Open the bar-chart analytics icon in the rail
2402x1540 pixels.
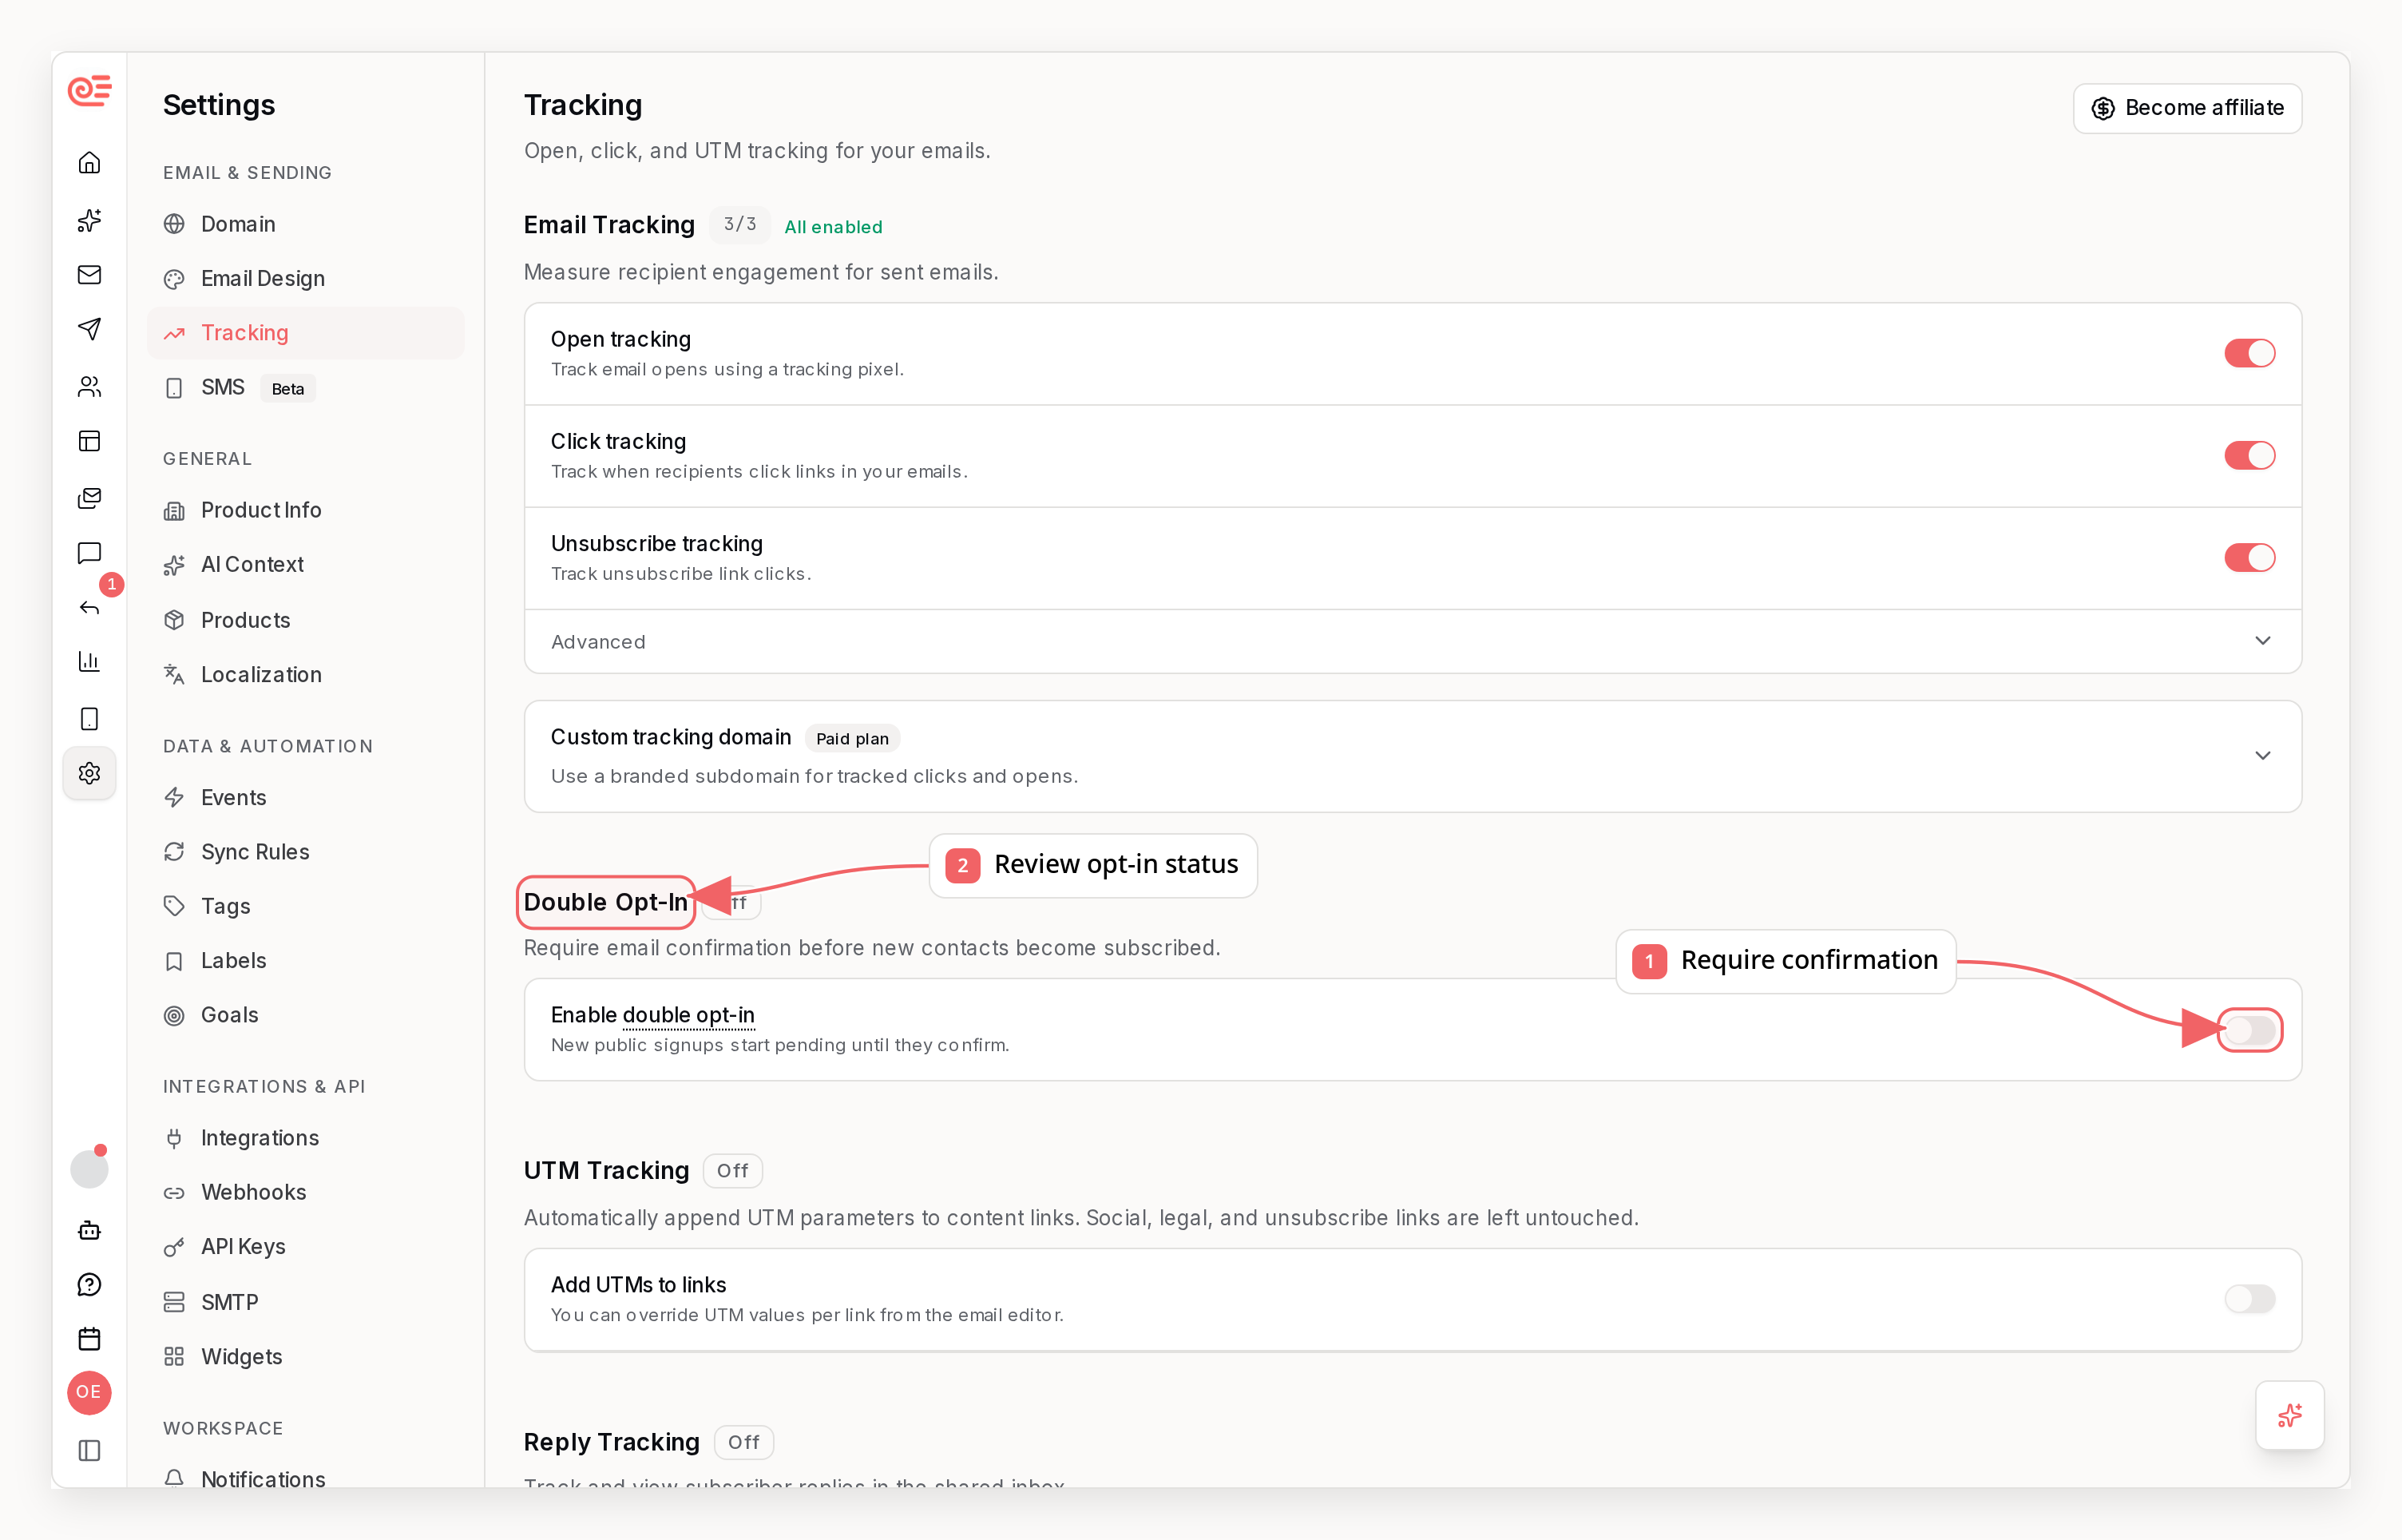pos(90,661)
